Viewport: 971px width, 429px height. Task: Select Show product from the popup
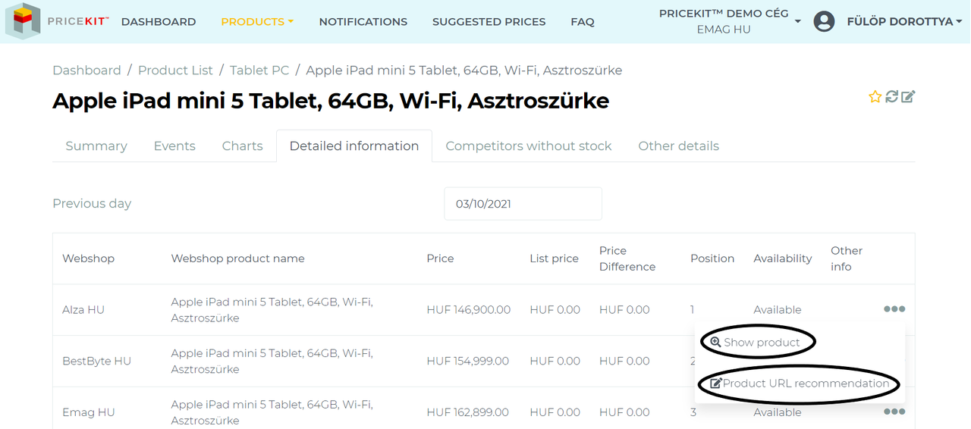[x=755, y=343]
